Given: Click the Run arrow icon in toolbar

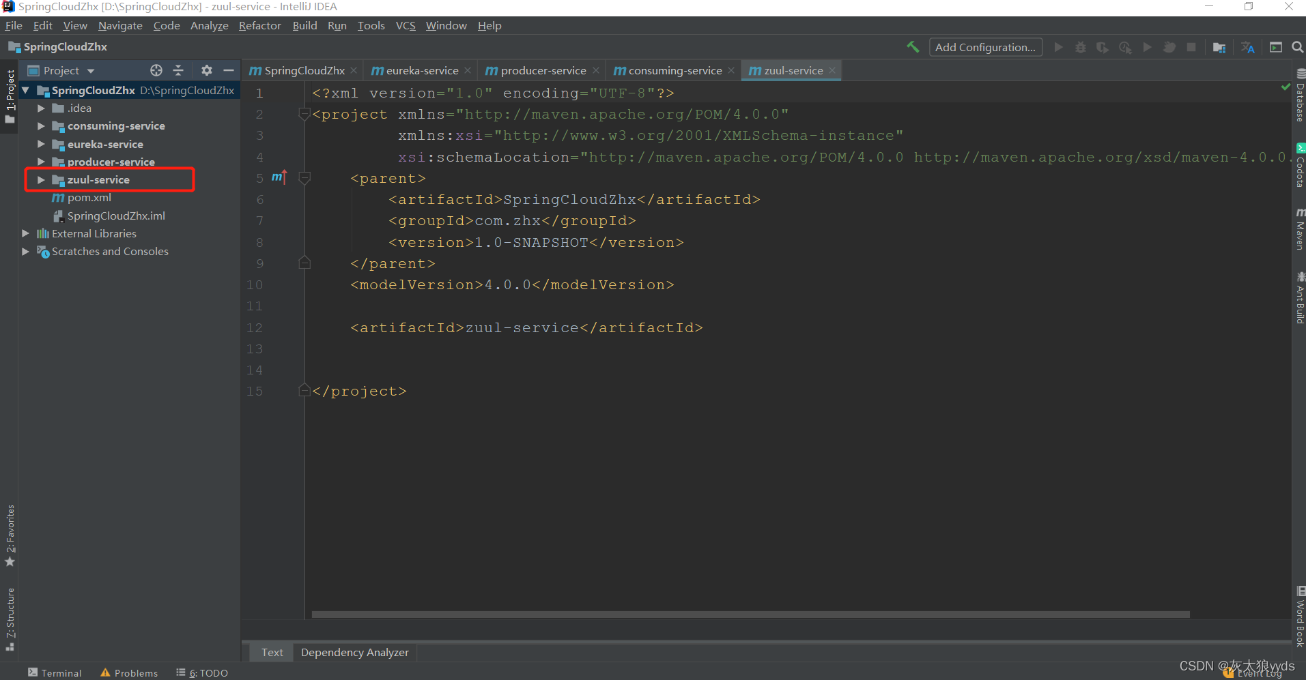Looking at the screenshot, I should pos(1058,47).
